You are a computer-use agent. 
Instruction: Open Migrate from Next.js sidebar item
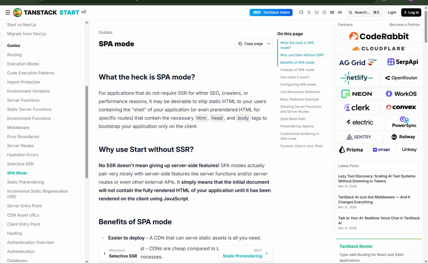27,34
